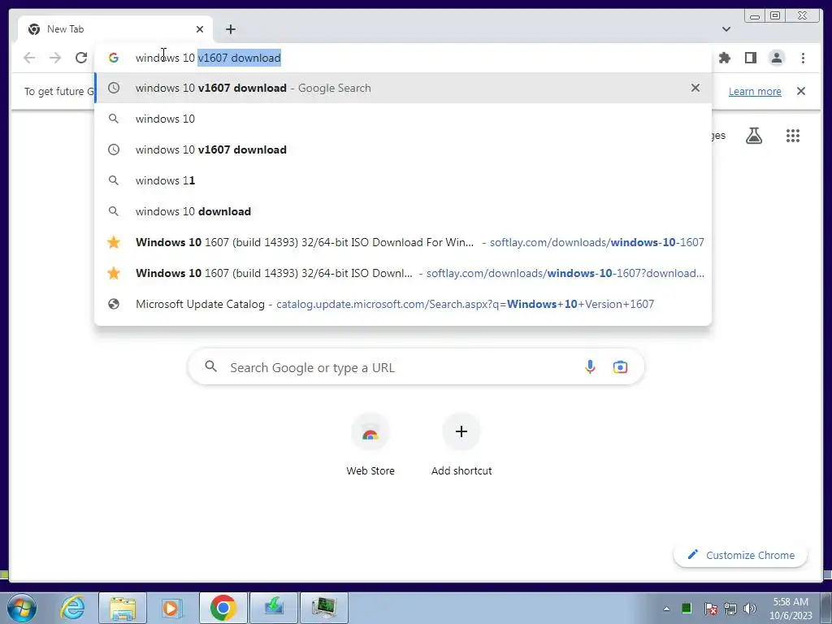Open first softlay bookmark ending windows-10-1607

403,242
